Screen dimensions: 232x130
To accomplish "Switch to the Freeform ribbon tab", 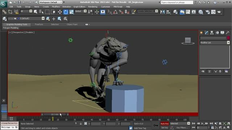I will [39, 25].
